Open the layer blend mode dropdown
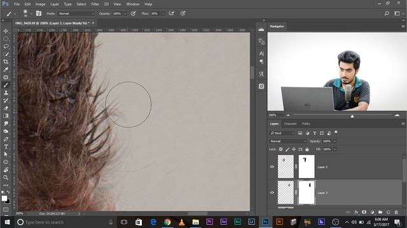The image size is (407, 228). 288,141
